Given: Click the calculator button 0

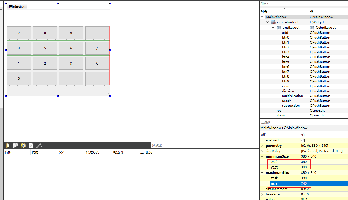Looking at the screenshot, I should 19,79.
